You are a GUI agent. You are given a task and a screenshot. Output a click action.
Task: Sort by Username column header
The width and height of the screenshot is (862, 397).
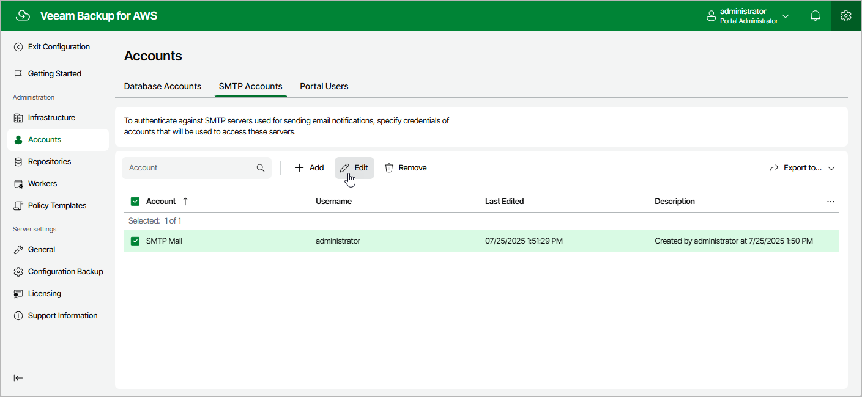pyautogui.click(x=333, y=202)
